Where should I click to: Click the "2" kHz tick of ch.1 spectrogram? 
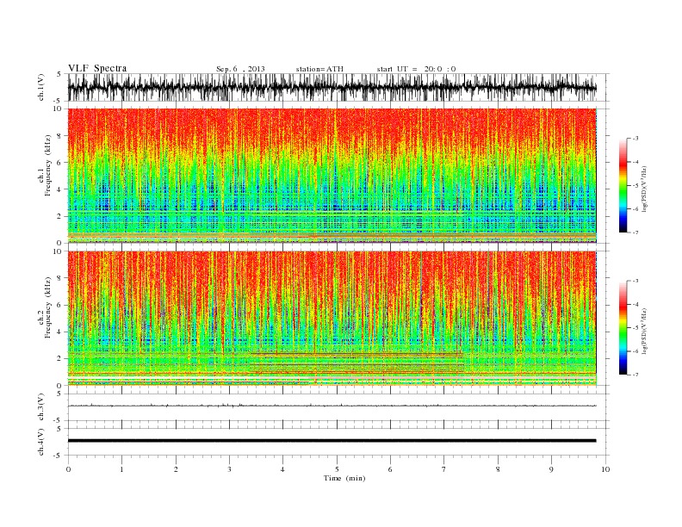pos(60,216)
